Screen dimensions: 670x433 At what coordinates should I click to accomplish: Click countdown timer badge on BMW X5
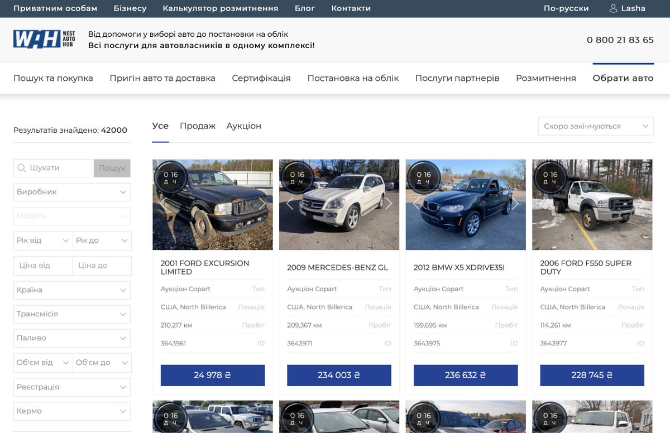pyautogui.click(x=423, y=177)
